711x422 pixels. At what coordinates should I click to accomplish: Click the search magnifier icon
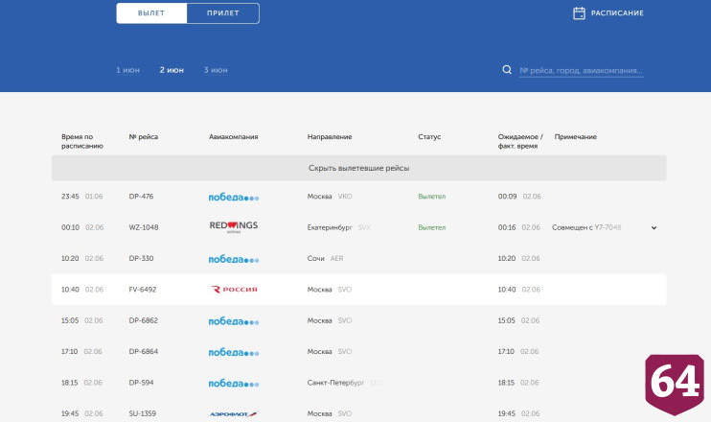coord(507,70)
